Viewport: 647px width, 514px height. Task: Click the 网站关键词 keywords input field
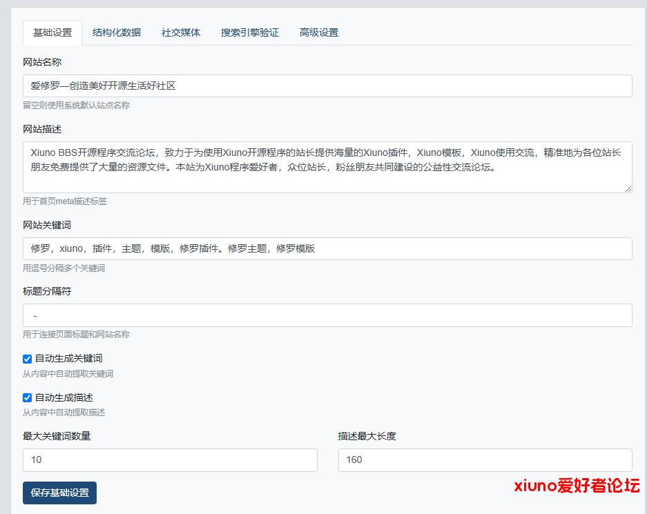coord(323,248)
